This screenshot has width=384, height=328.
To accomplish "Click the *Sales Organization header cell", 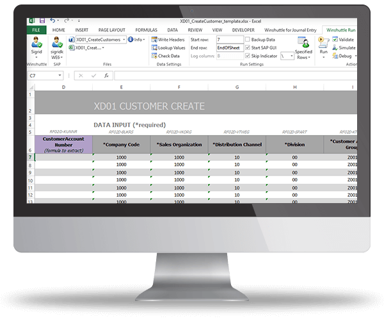I will click(x=179, y=145).
